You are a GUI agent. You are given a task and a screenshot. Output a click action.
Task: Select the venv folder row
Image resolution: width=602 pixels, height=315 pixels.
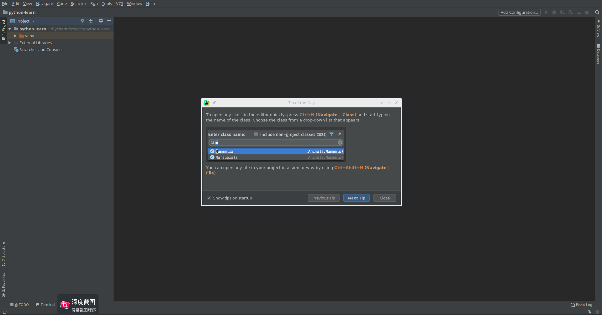point(60,36)
